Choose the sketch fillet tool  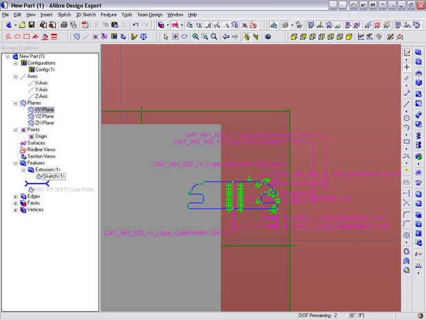point(407,215)
